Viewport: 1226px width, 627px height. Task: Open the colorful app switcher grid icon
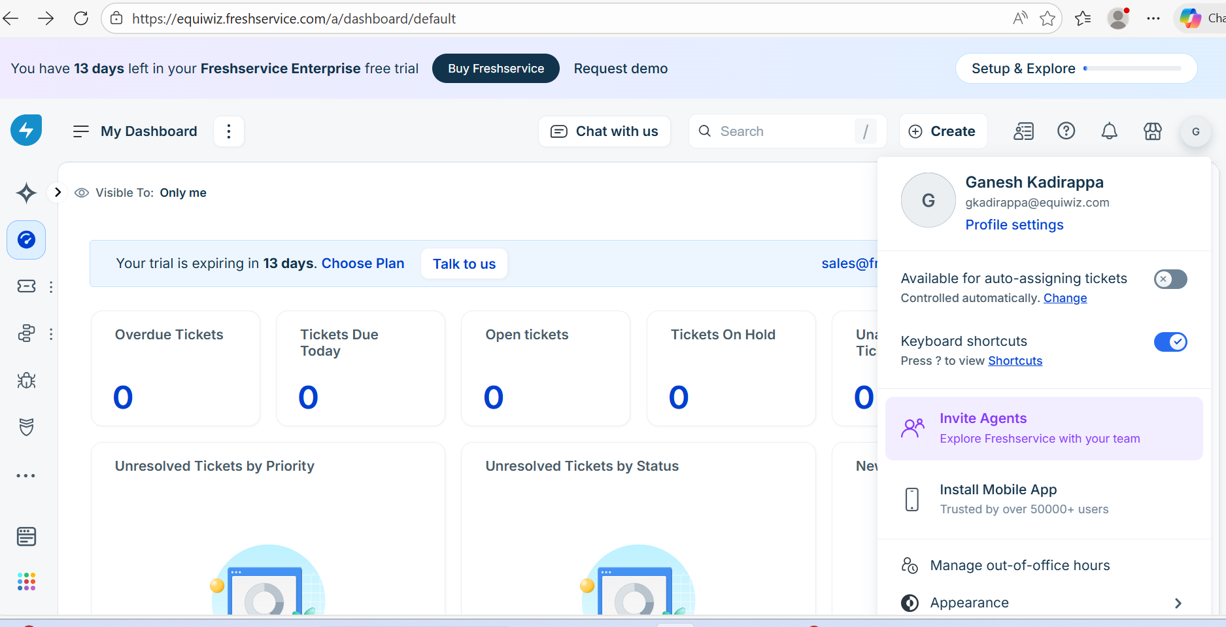click(x=26, y=581)
